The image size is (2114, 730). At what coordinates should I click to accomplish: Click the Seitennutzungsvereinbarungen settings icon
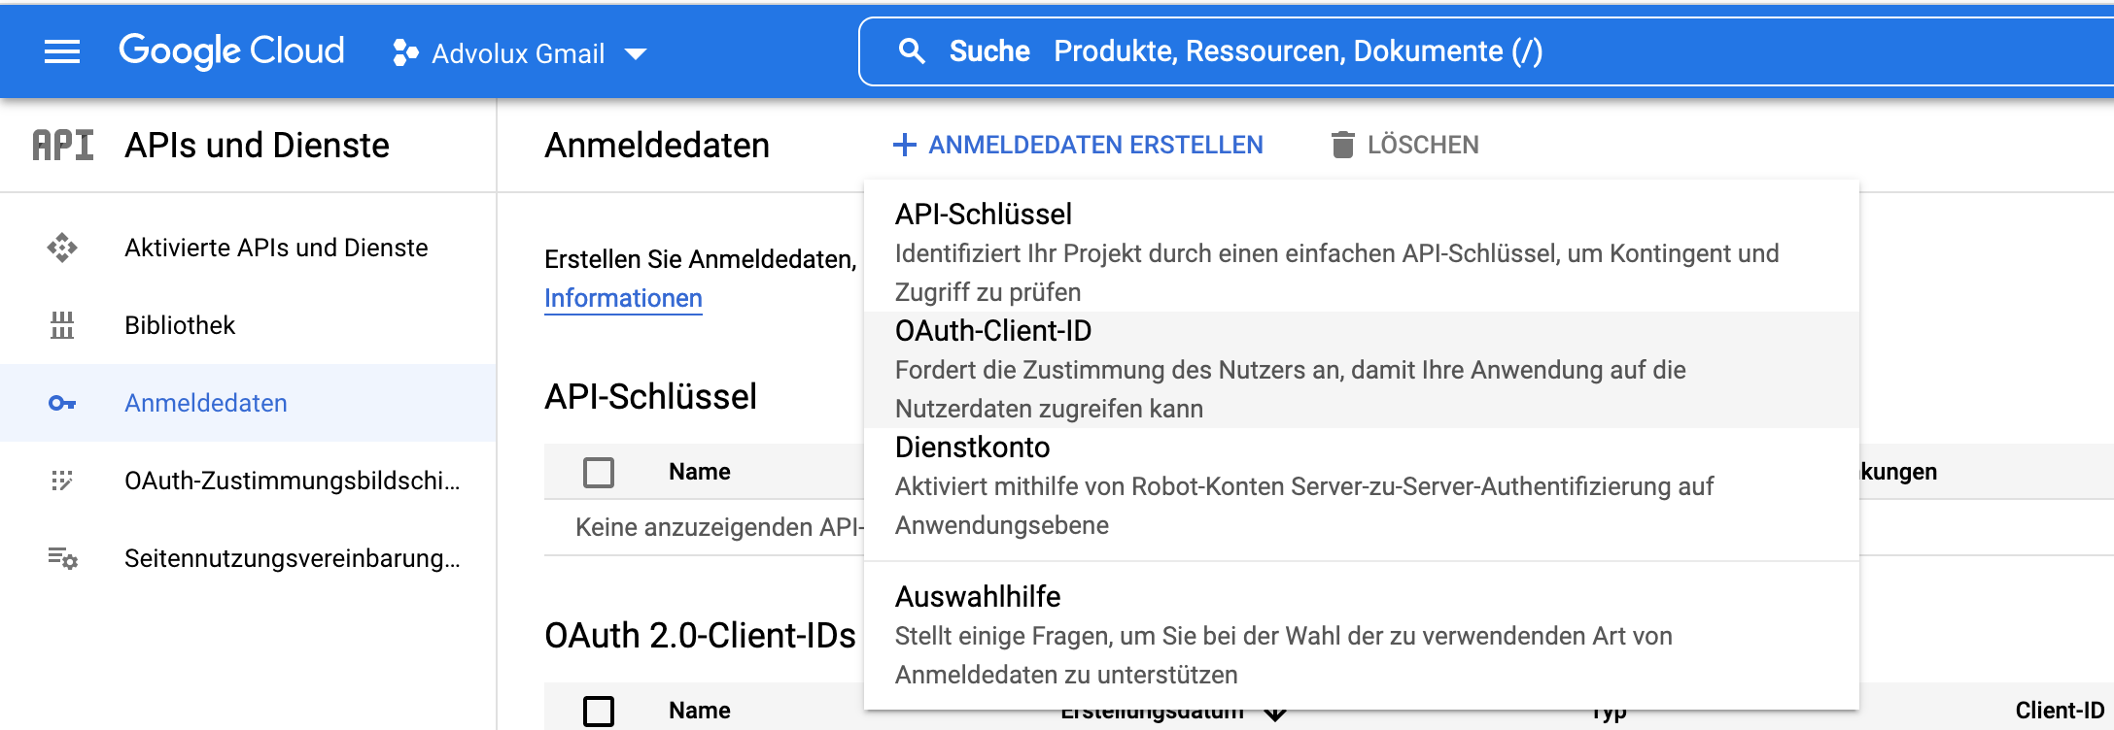62,558
